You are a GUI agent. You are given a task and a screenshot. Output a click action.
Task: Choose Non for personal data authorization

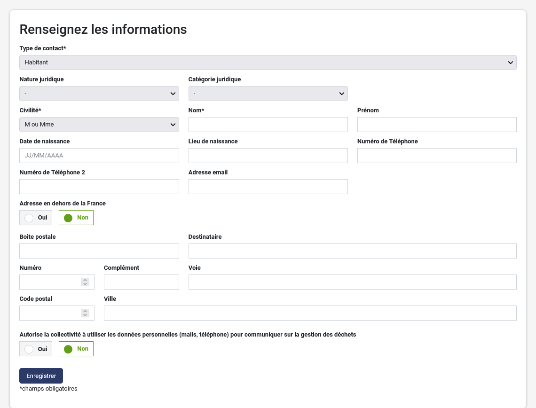click(76, 349)
